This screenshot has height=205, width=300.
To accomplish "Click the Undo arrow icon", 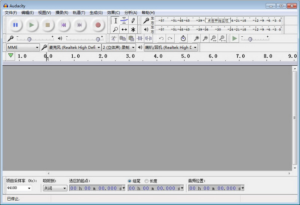I will (161, 39).
